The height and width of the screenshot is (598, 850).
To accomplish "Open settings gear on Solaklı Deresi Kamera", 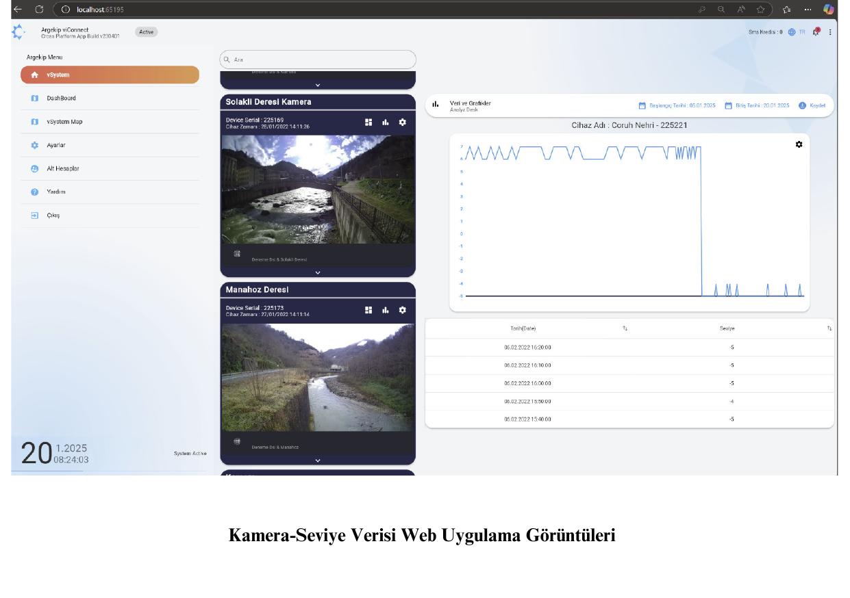I will click(x=402, y=122).
